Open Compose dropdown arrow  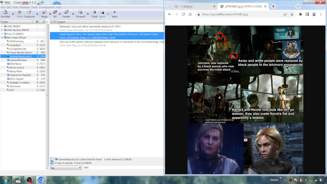(x=37, y=14)
